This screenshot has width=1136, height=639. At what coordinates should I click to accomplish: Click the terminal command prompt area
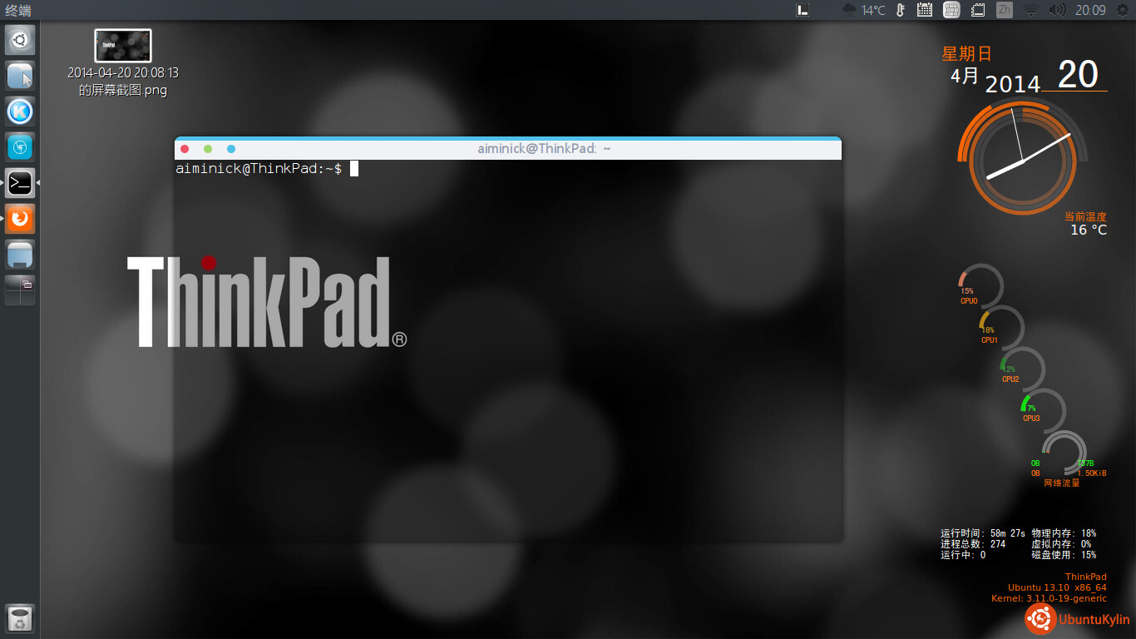pos(507,333)
